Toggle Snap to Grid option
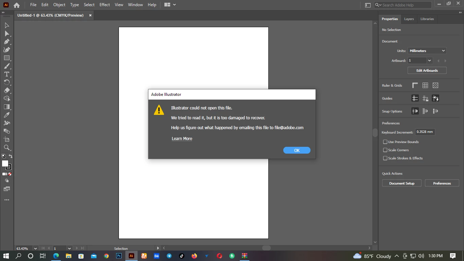 click(x=425, y=111)
